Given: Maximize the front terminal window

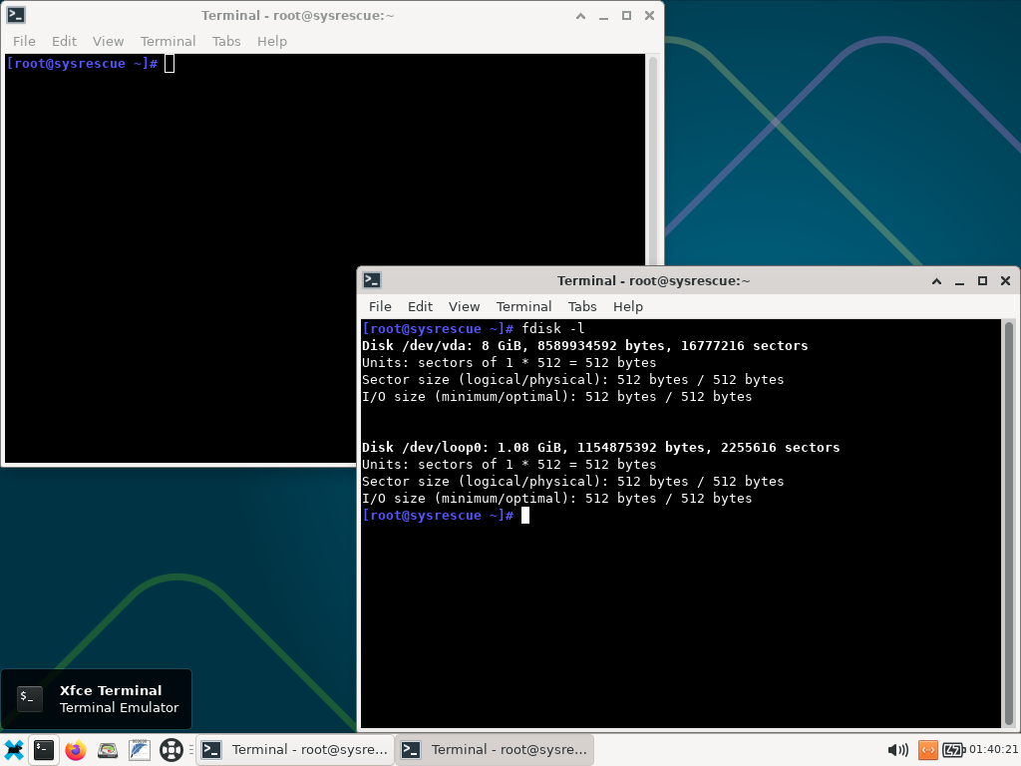Looking at the screenshot, I should coord(982,280).
